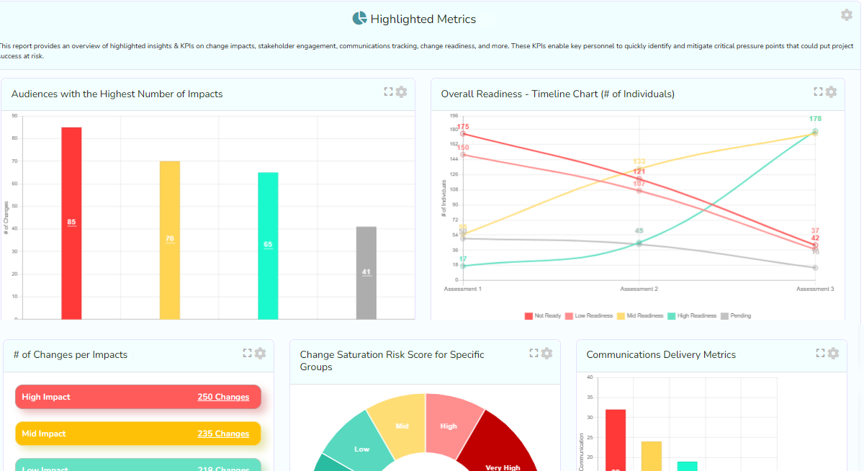Expand # of Changes per Impacts panel

[248, 353]
